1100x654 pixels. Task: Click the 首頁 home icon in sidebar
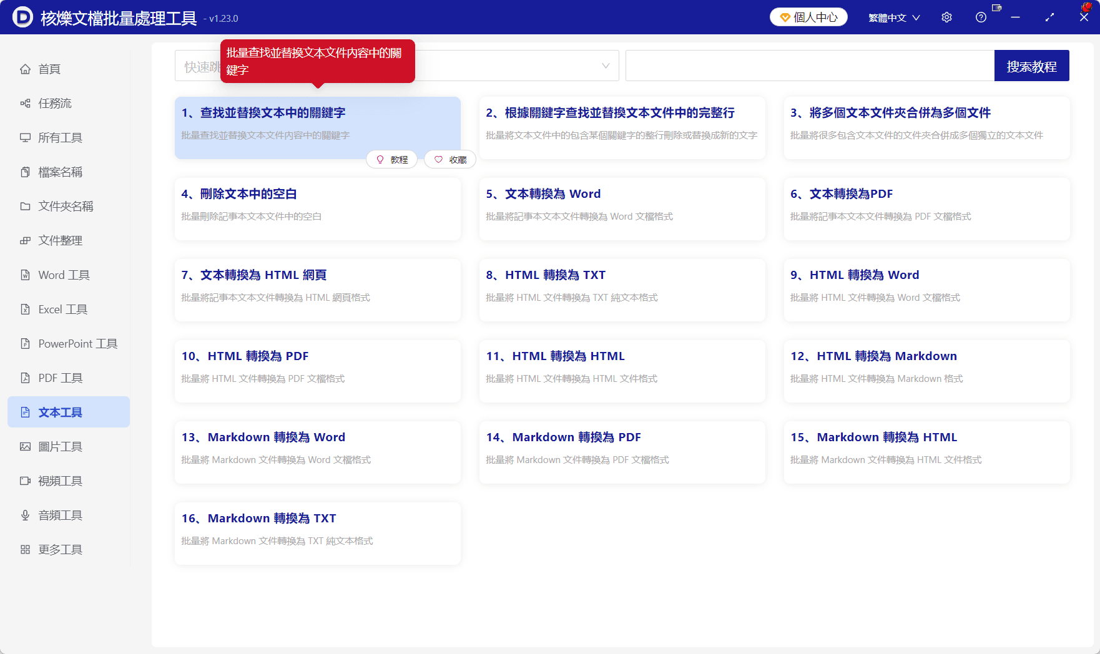[x=25, y=69]
